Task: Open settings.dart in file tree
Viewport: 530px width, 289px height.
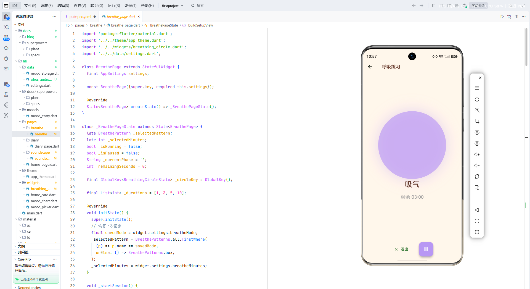Action: [41, 85]
